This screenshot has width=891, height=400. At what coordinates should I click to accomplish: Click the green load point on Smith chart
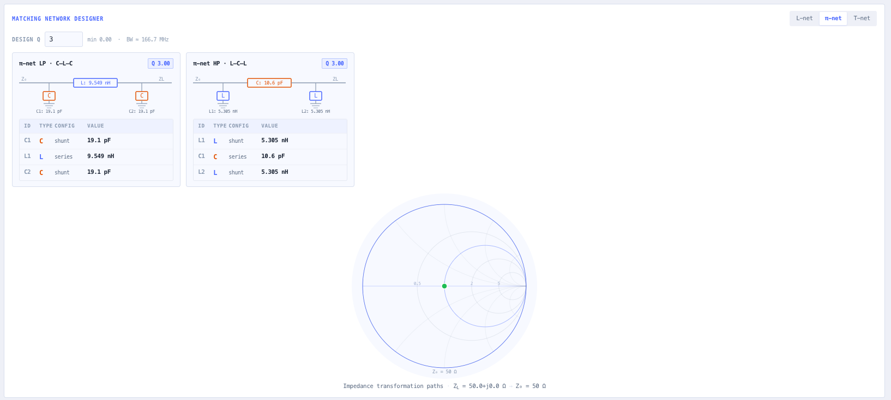[444, 286]
